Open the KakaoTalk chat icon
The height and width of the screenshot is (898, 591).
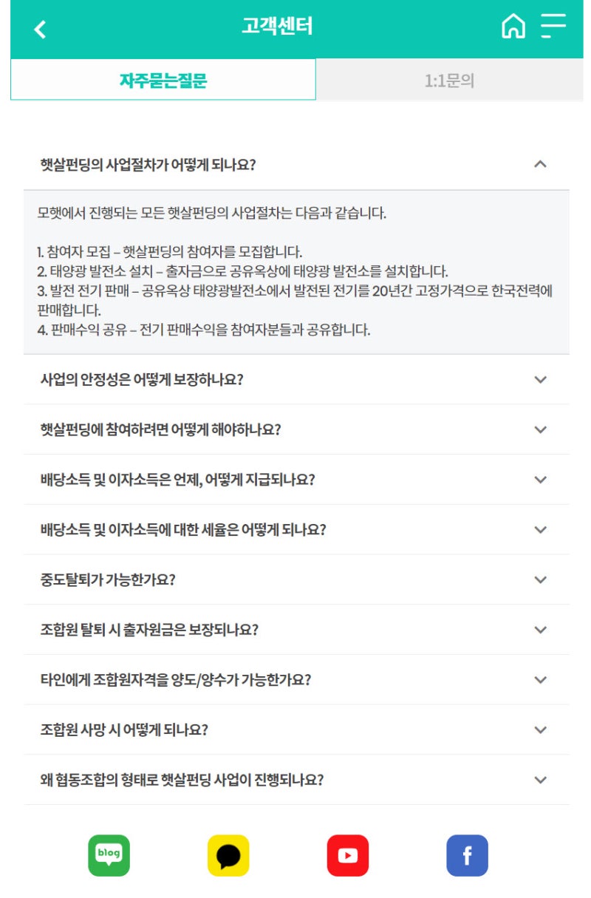[229, 854]
